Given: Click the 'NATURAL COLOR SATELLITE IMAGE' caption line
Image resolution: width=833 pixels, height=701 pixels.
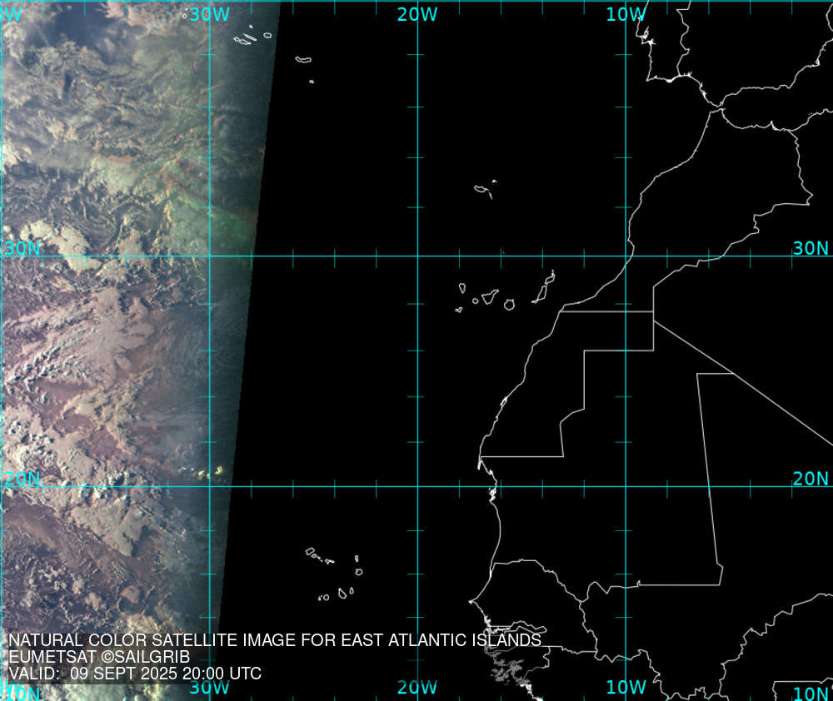Looking at the screenshot, I should pos(275,640).
